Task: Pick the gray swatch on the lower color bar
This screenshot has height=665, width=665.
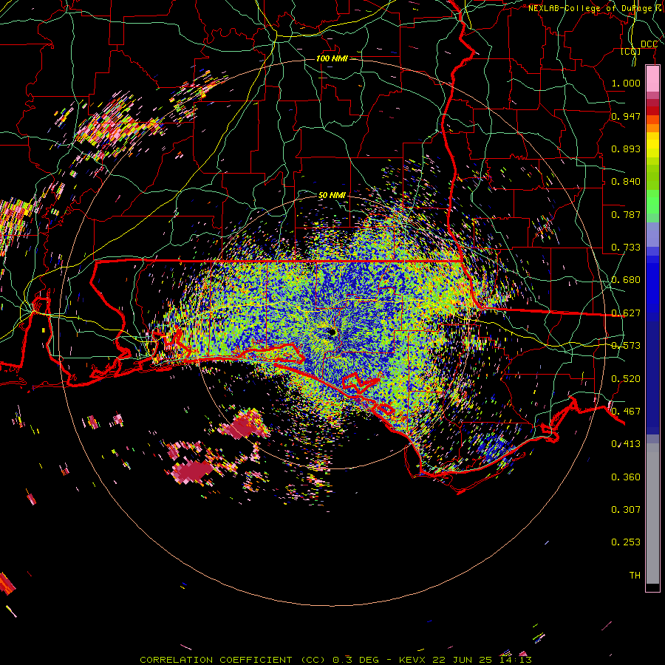Action: point(652,514)
